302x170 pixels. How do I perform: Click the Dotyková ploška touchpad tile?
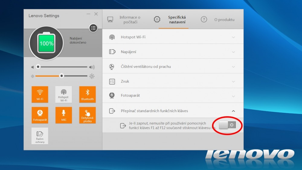tap(88, 115)
